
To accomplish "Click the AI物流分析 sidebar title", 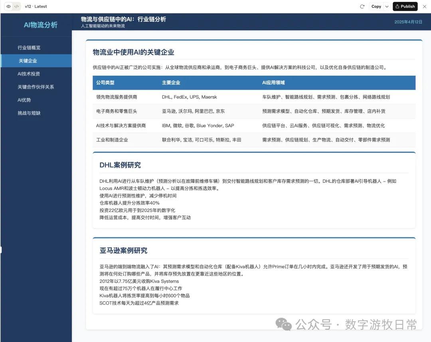I will point(40,25).
